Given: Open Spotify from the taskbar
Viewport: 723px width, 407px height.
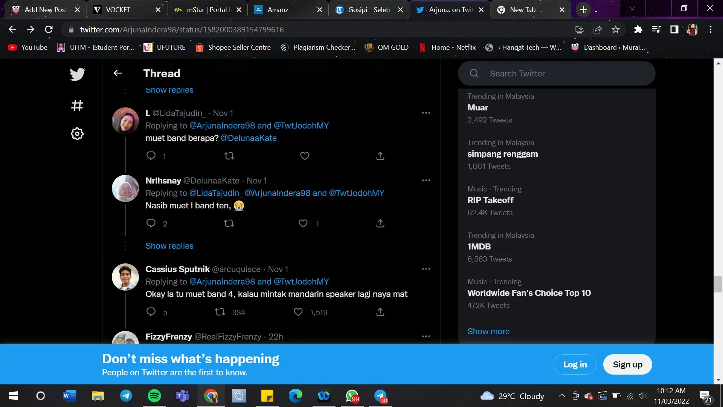Looking at the screenshot, I should pyautogui.click(x=154, y=396).
